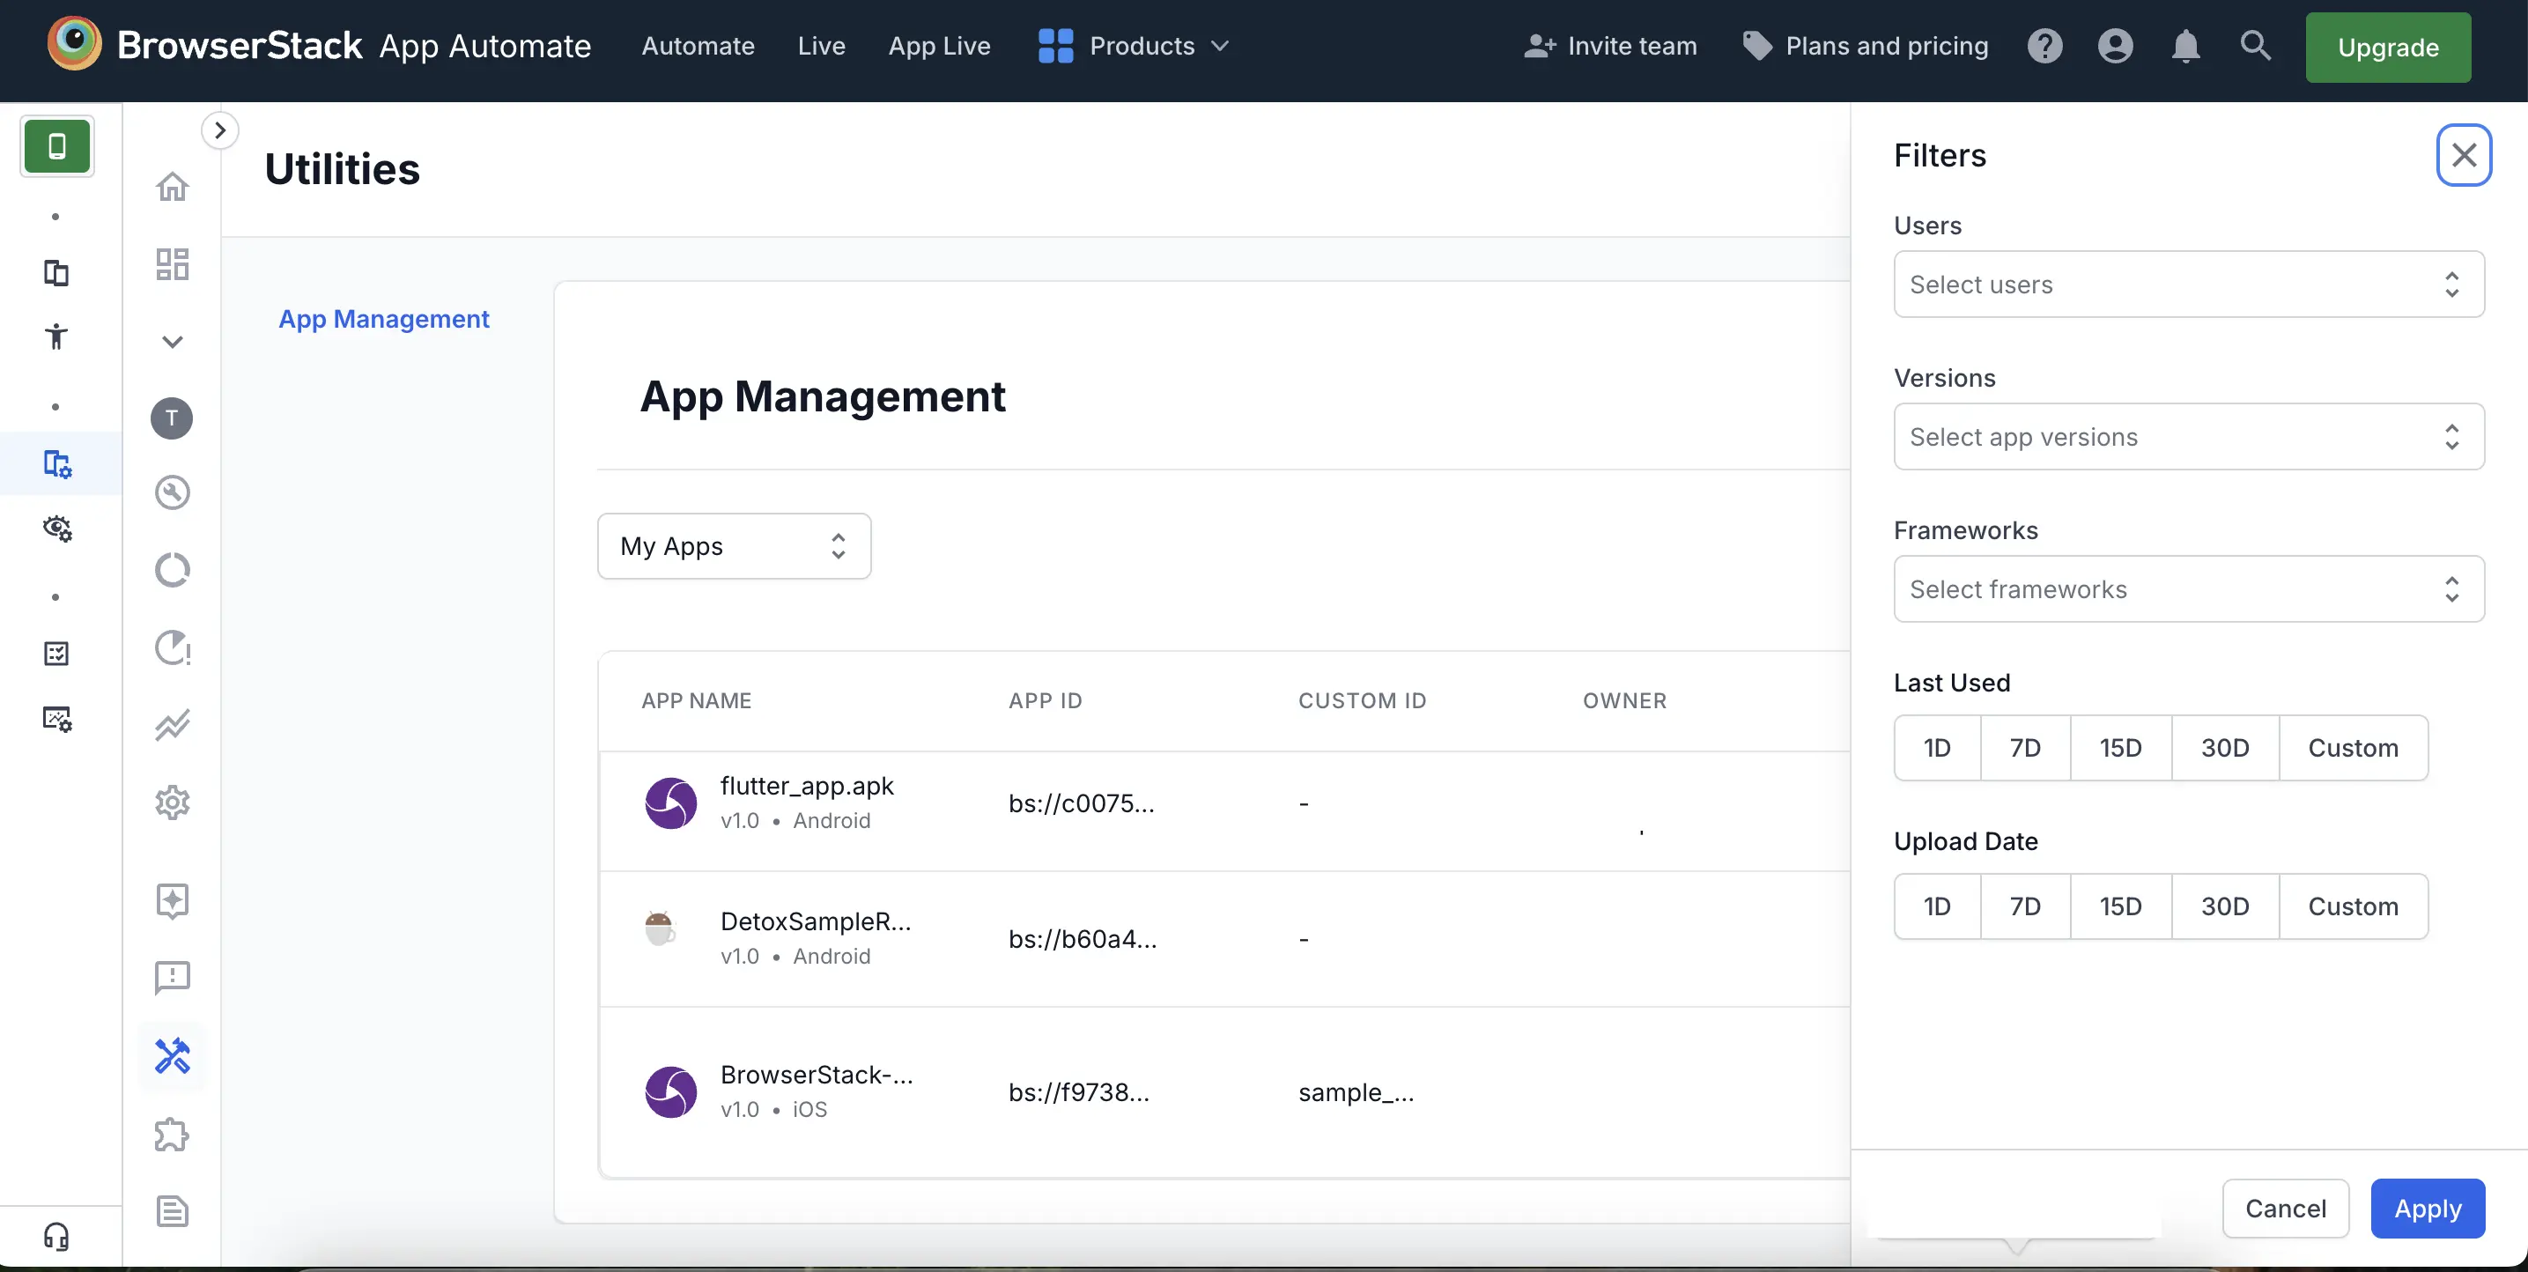Image resolution: width=2528 pixels, height=1272 pixels.
Task: Click the search magnifier icon
Action: tap(2255, 45)
